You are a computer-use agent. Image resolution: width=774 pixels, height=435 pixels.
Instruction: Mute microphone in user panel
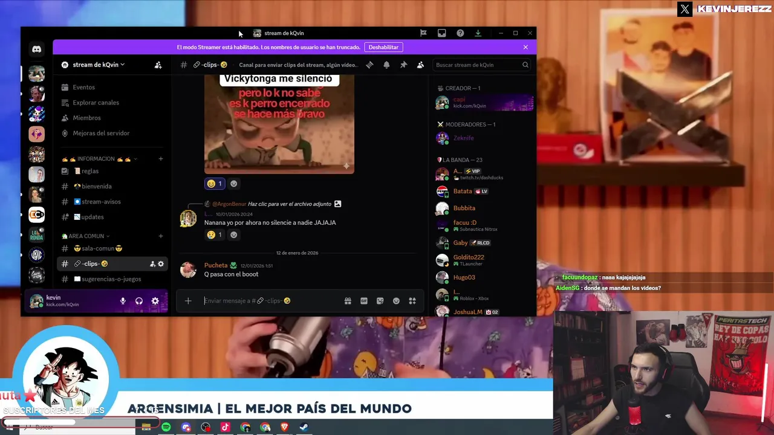pyautogui.click(x=123, y=301)
